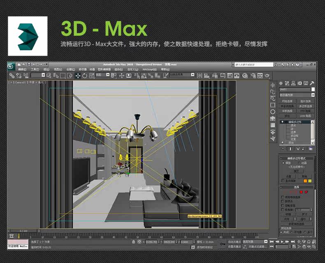Tick the 按角度 checkbox
Image resolution: width=325 pixels, height=263 pixels.
click(282, 209)
